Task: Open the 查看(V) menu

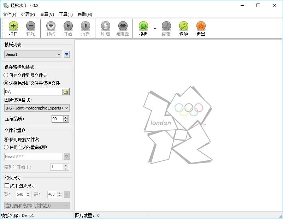Action: click(47, 14)
